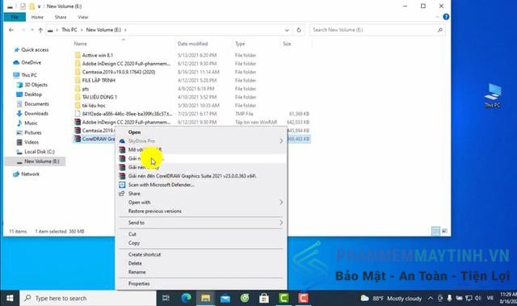The height and width of the screenshot is (306, 517).
Task: Click the Up arrow navigation icon
Action: 40,30
